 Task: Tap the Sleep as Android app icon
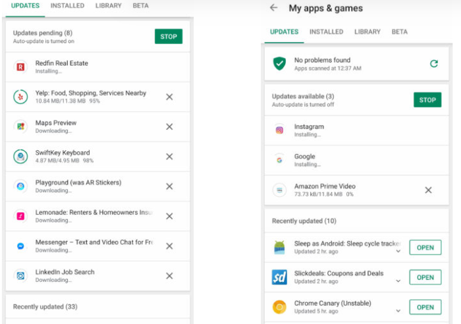pos(279,247)
